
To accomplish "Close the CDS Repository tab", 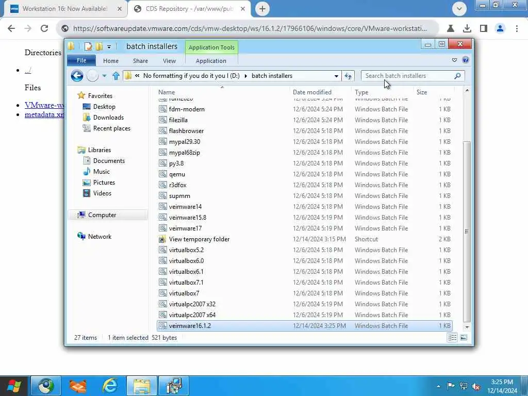I will pos(243,9).
